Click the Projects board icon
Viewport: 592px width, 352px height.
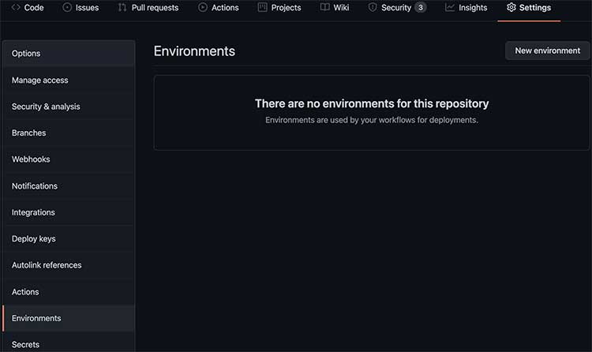pos(262,7)
